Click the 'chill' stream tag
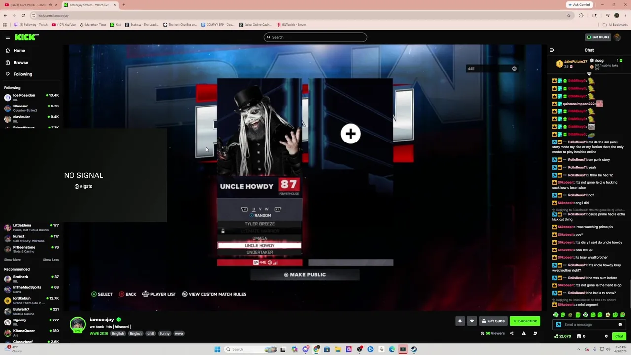 coord(150,334)
